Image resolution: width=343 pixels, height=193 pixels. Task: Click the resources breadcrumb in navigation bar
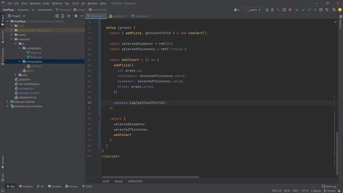click(23, 10)
